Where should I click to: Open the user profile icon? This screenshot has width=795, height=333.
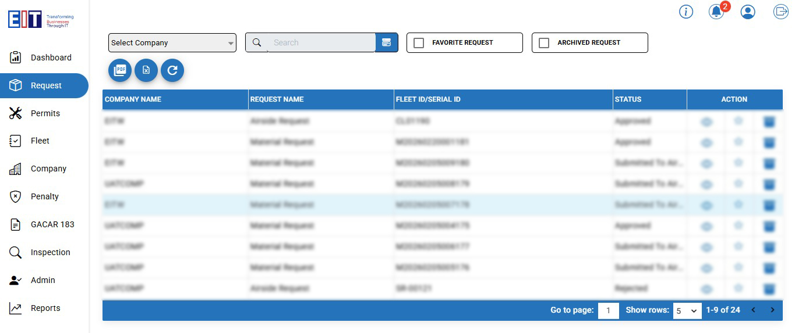(x=748, y=12)
